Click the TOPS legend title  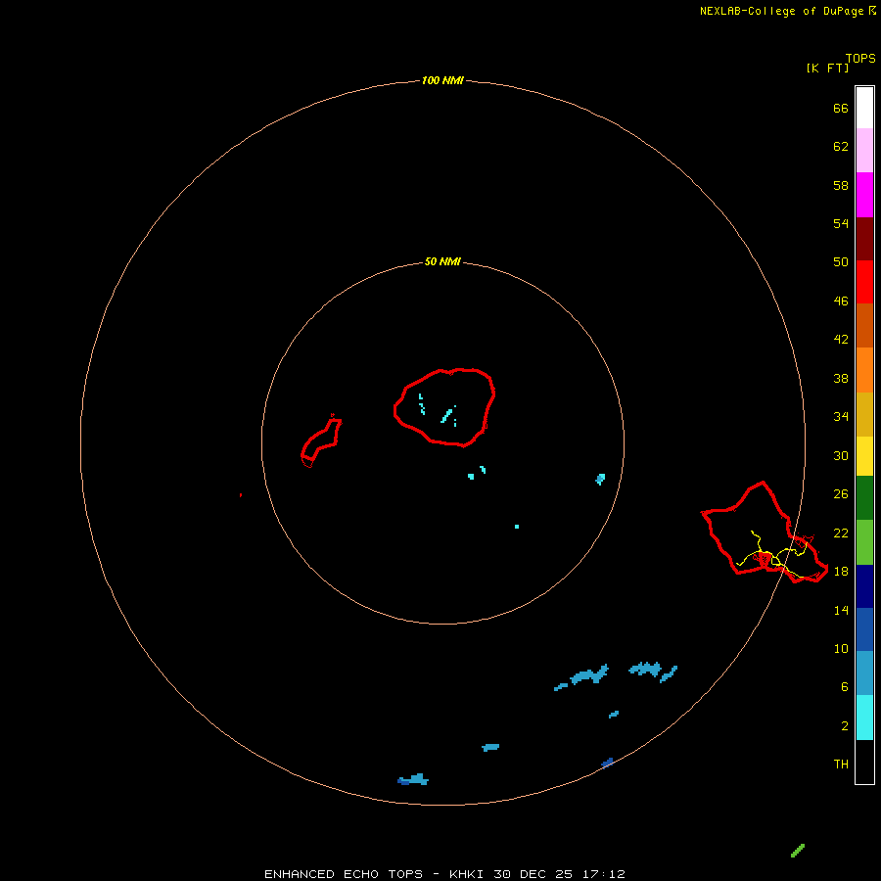[x=860, y=58]
